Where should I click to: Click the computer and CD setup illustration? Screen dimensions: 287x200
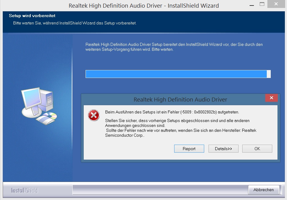(39, 106)
